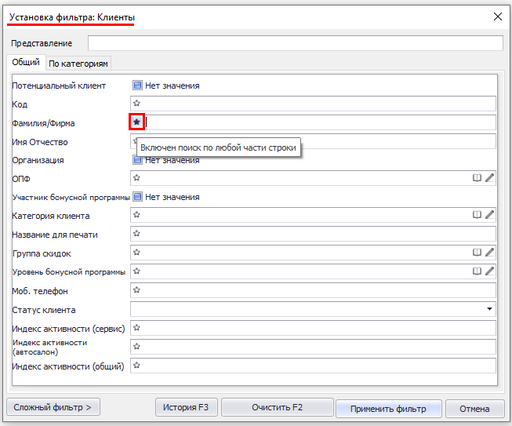Click the pencil icon for Категория клиента
The width and height of the screenshot is (512, 426).
click(x=490, y=214)
